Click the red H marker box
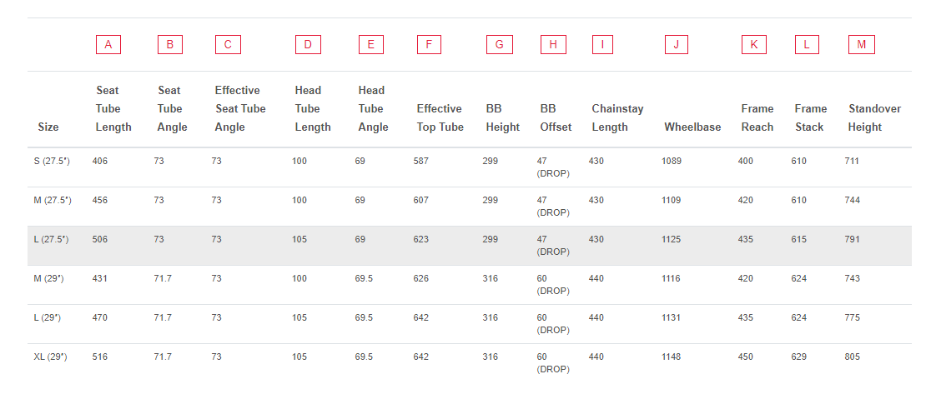 553,45
